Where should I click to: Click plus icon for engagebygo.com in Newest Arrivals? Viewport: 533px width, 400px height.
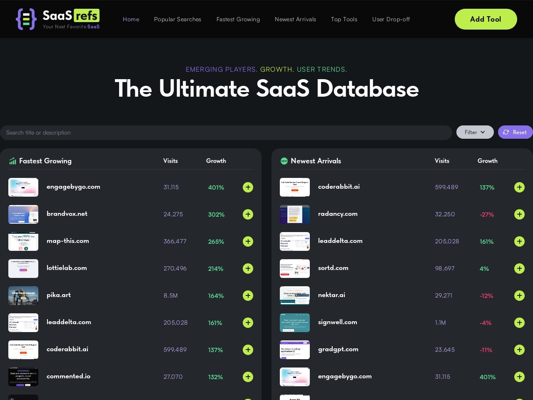[x=519, y=377]
